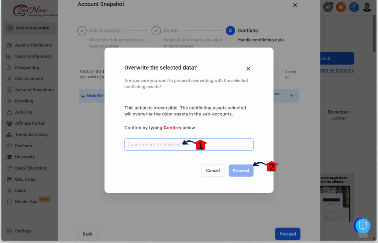Open the notifications bell icon
This screenshot has height=243, width=378.
[341, 7]
